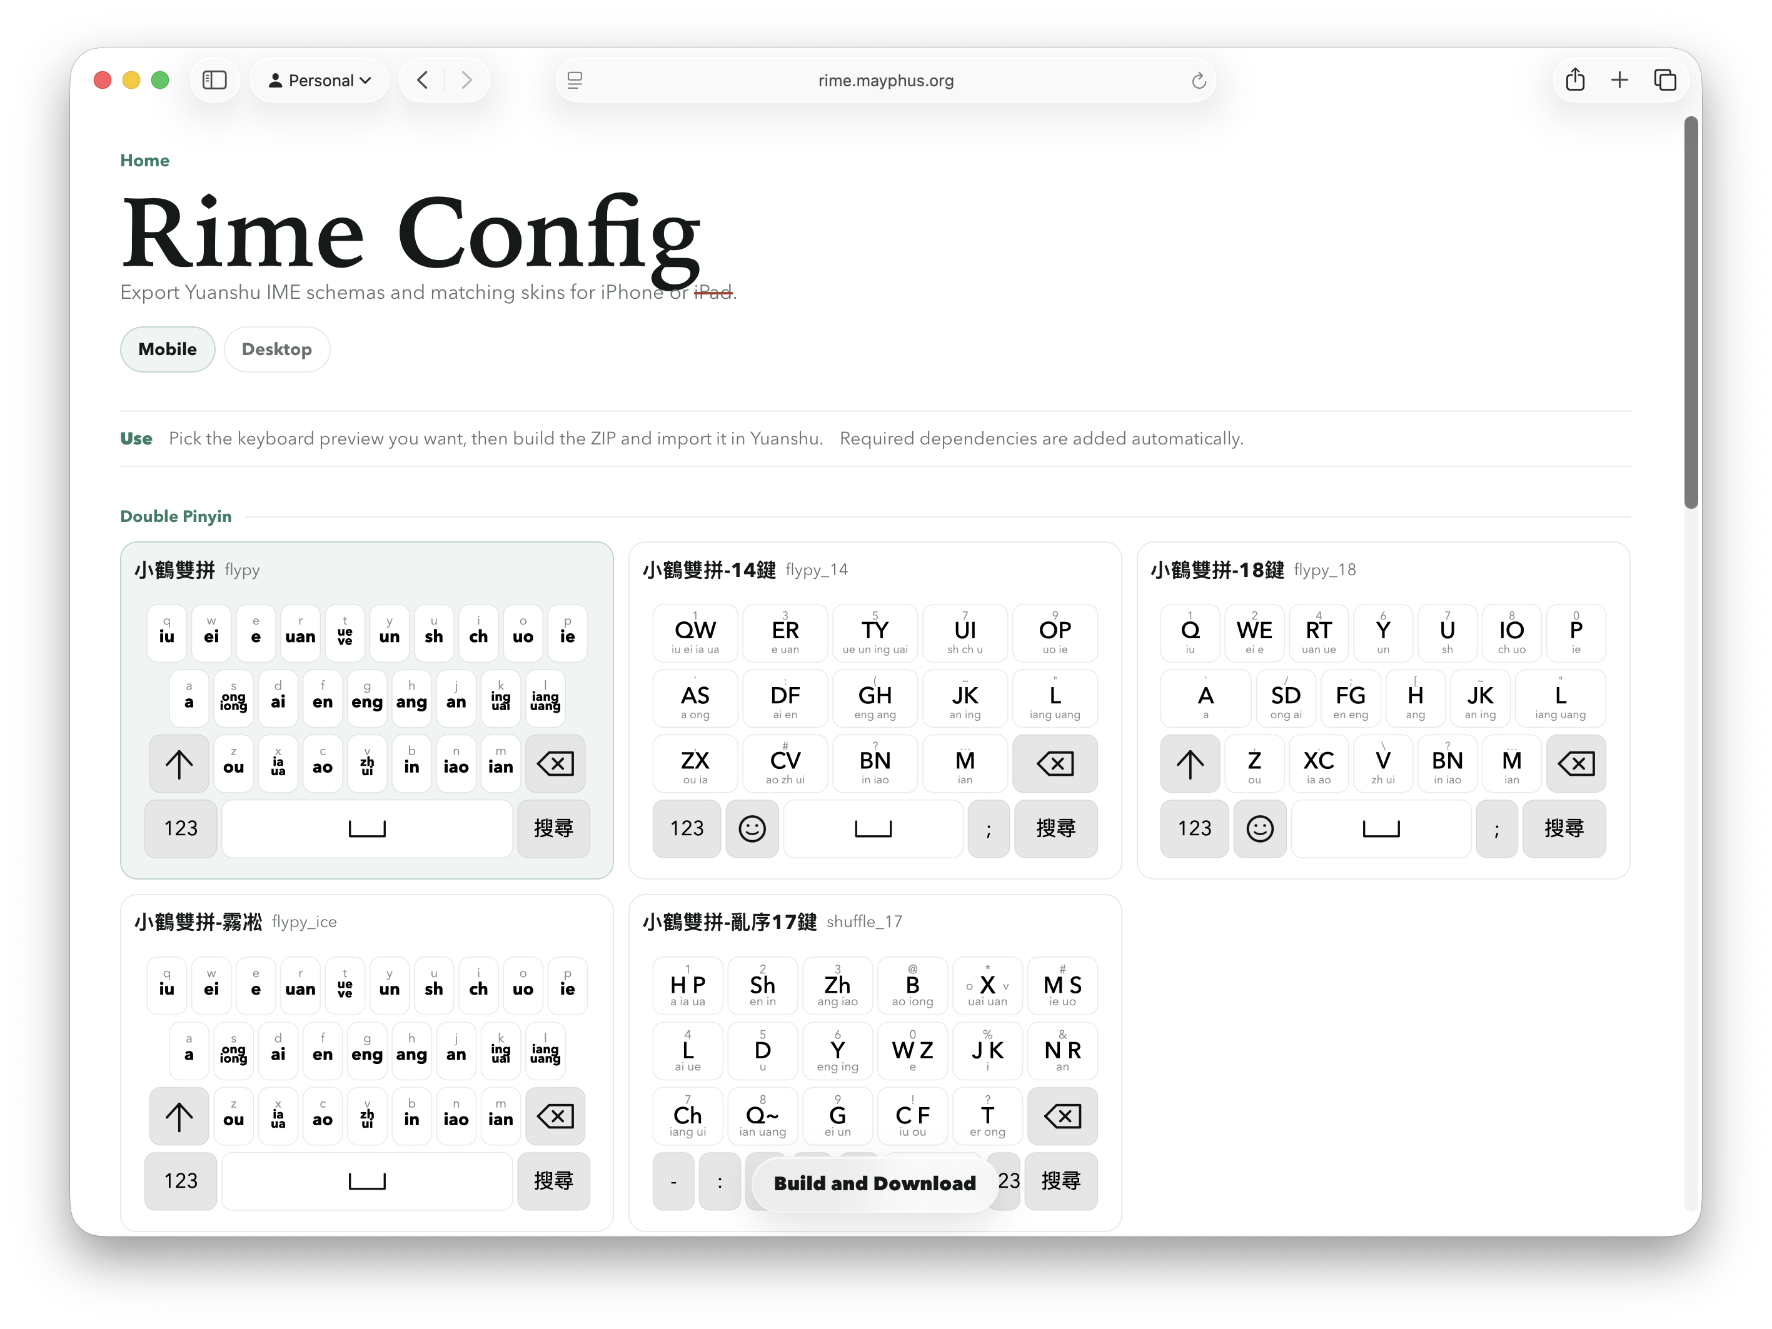Click the space bar in flypy_ice keyboard

point(367,1181)
